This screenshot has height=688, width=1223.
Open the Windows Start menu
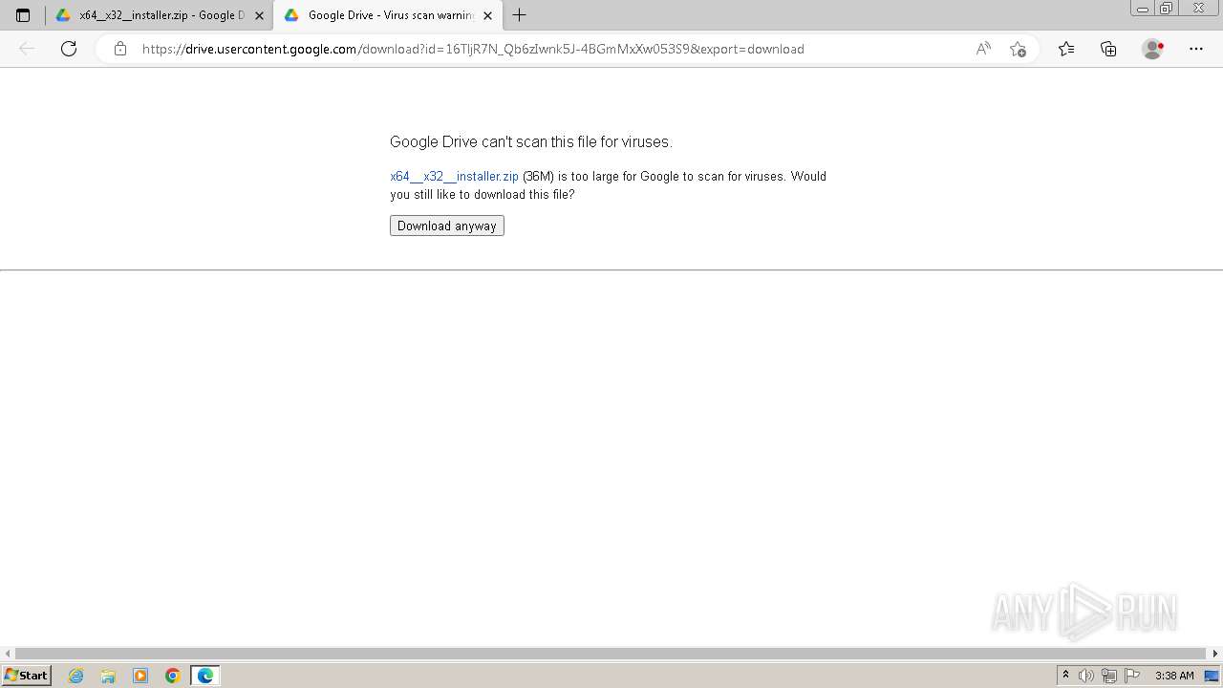click(x=26, y=676)
